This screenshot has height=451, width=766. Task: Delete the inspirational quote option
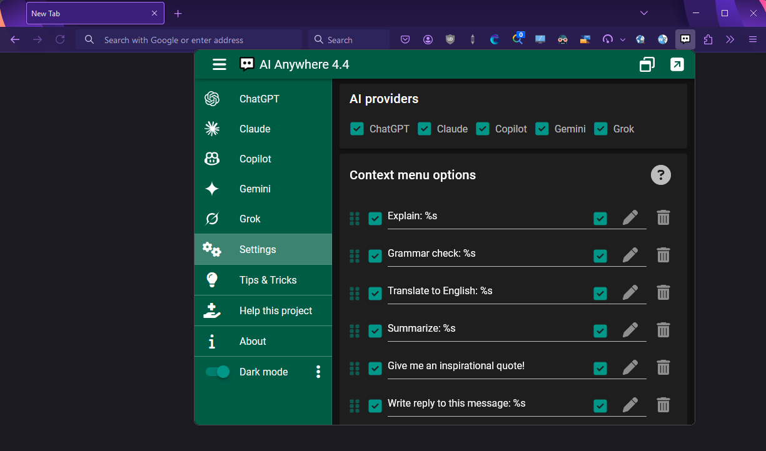663,367
